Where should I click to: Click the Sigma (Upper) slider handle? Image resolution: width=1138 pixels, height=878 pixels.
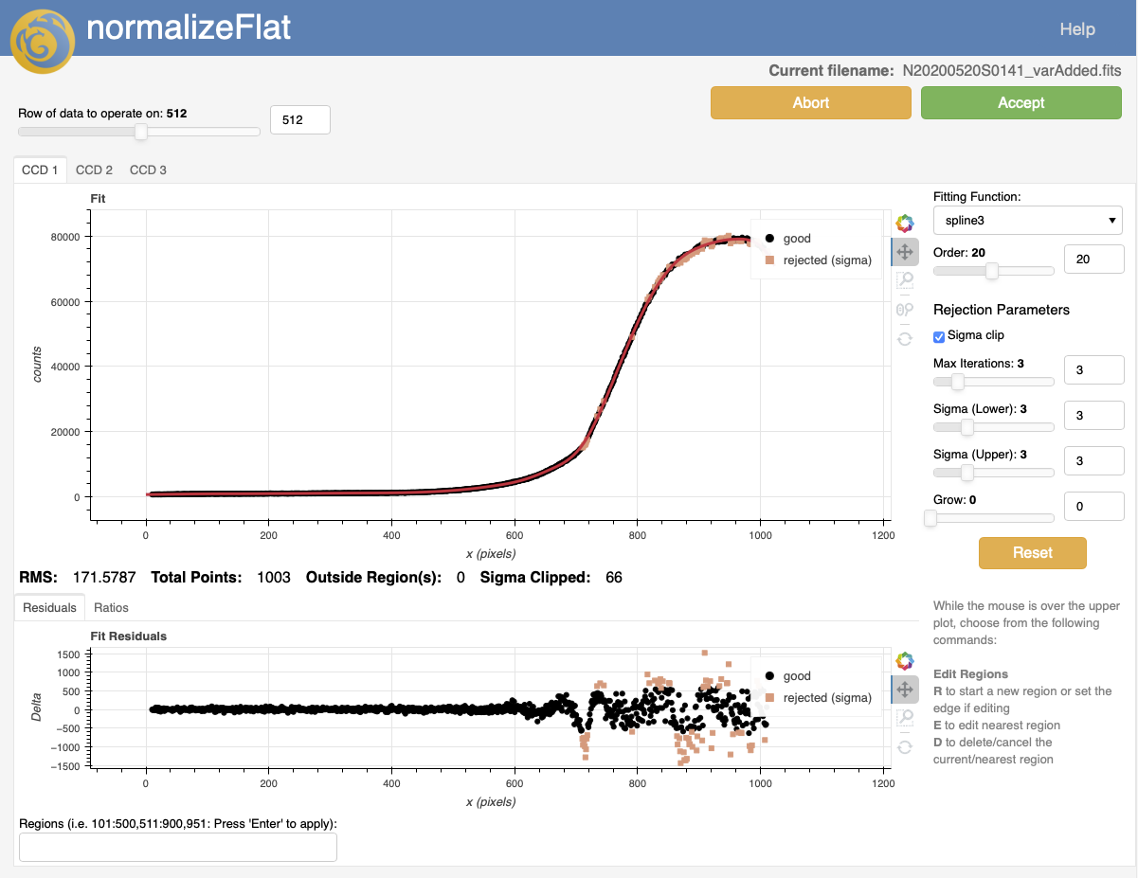[967, 473]
